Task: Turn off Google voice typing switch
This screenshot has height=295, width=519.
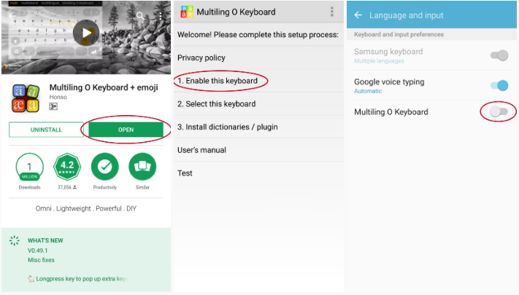Action: point(499,85)
